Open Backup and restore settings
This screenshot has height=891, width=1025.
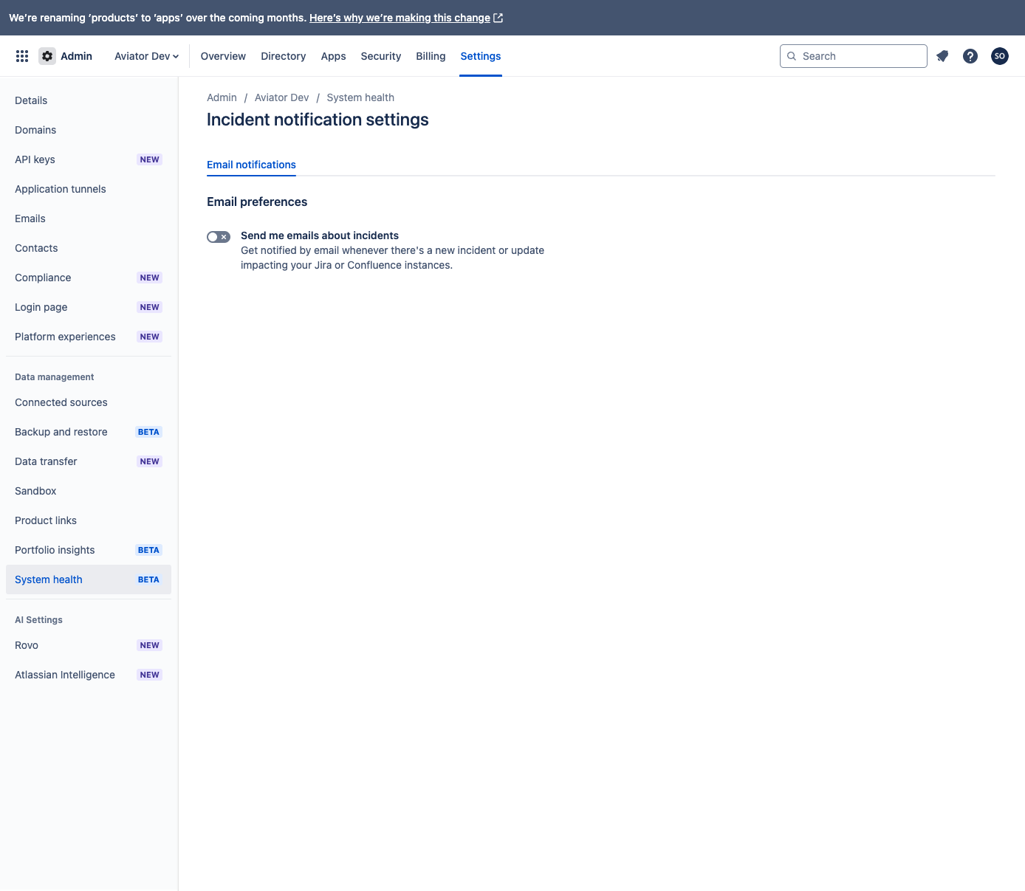89,432
